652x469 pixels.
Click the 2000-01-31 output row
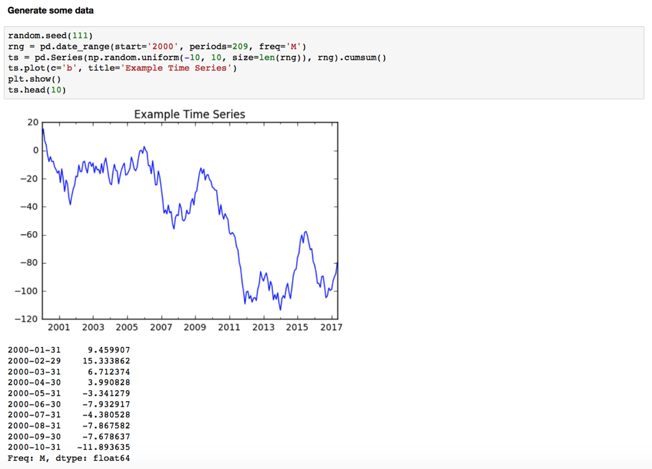(69, 350)
